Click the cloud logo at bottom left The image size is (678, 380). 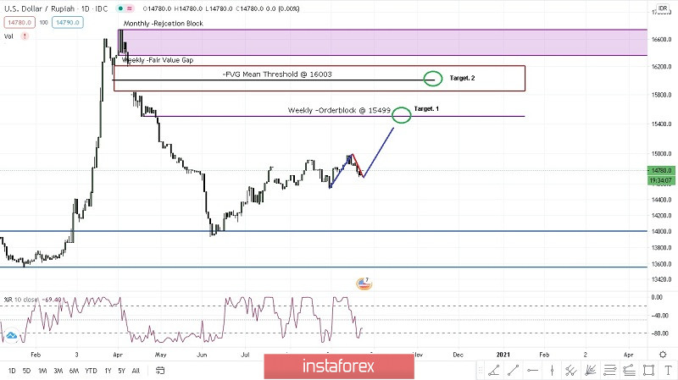(x=11, y=335)
